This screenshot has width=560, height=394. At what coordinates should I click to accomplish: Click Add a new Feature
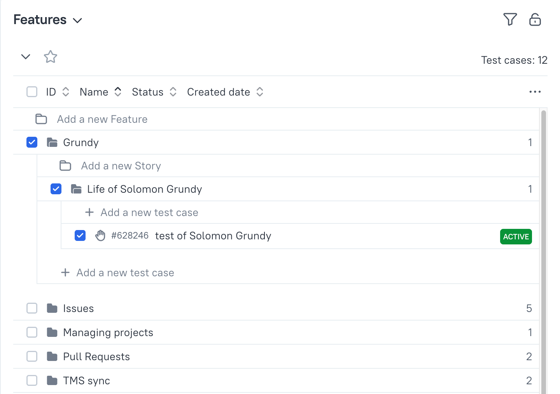pyautogui.click(x=102, y=119)
